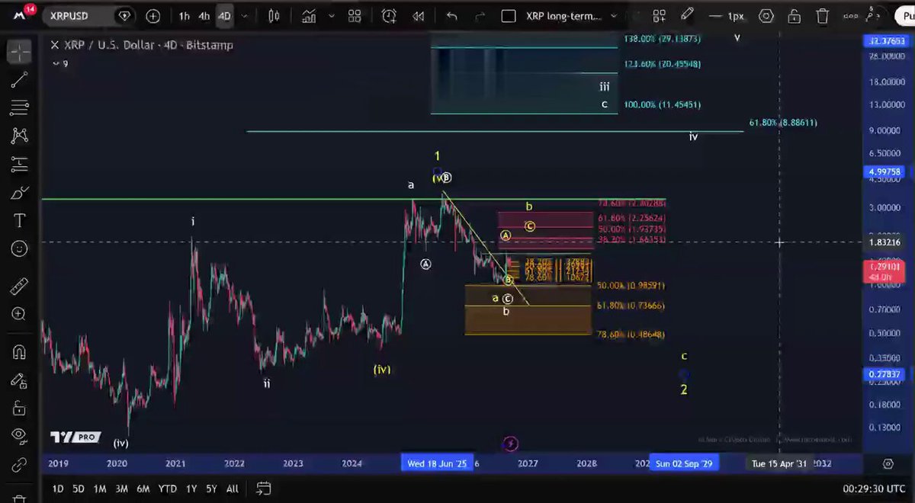Open the user menu avatar with badge

pyautogui.click(x=21, y=15)
